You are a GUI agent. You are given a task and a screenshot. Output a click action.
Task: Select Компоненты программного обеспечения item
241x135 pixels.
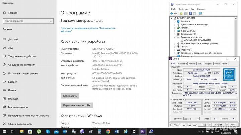click(x=201, y=53)
